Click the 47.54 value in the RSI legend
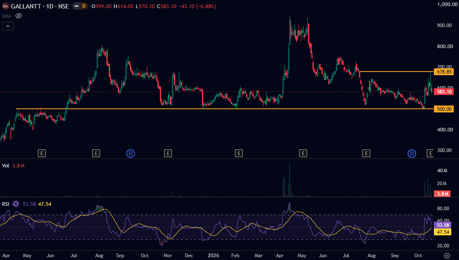459x260 pixels. click(x=45, y=204)
